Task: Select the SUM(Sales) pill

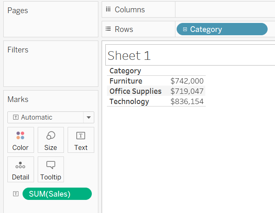Action: click(57, 194)
